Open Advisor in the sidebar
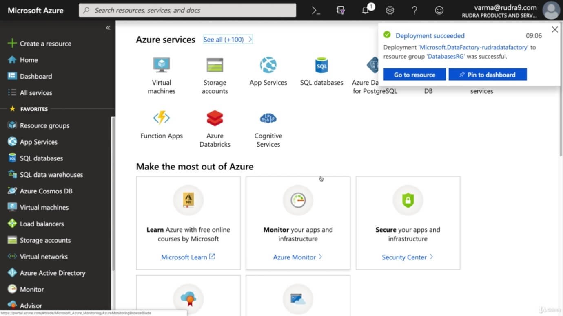The image size is (563, 316). click(25, 305)
